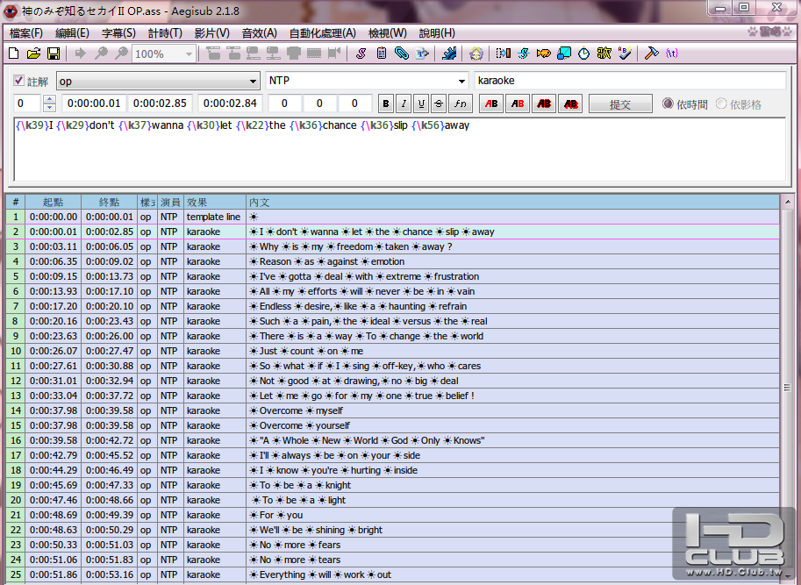Open the Kanji Timer icon
This screenshot has height=585, width=801.
click(x=604, y=54)
